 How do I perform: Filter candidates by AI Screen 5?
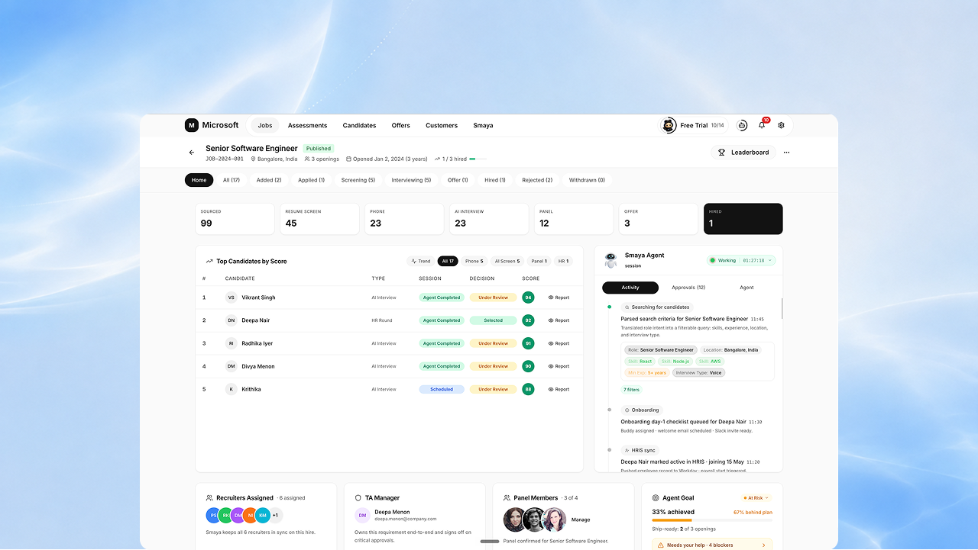507,261
